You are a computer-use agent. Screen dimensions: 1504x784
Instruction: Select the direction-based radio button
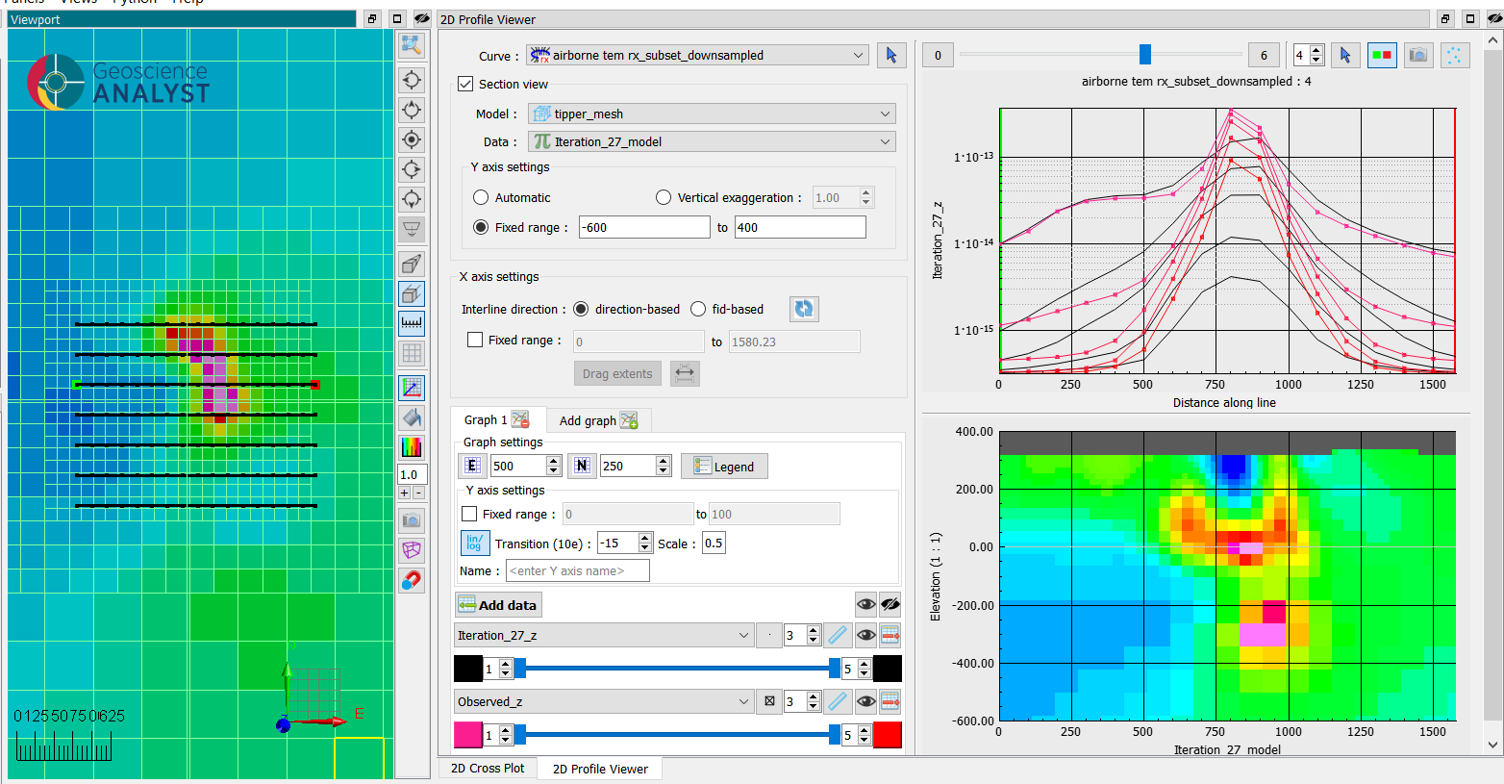581,309
